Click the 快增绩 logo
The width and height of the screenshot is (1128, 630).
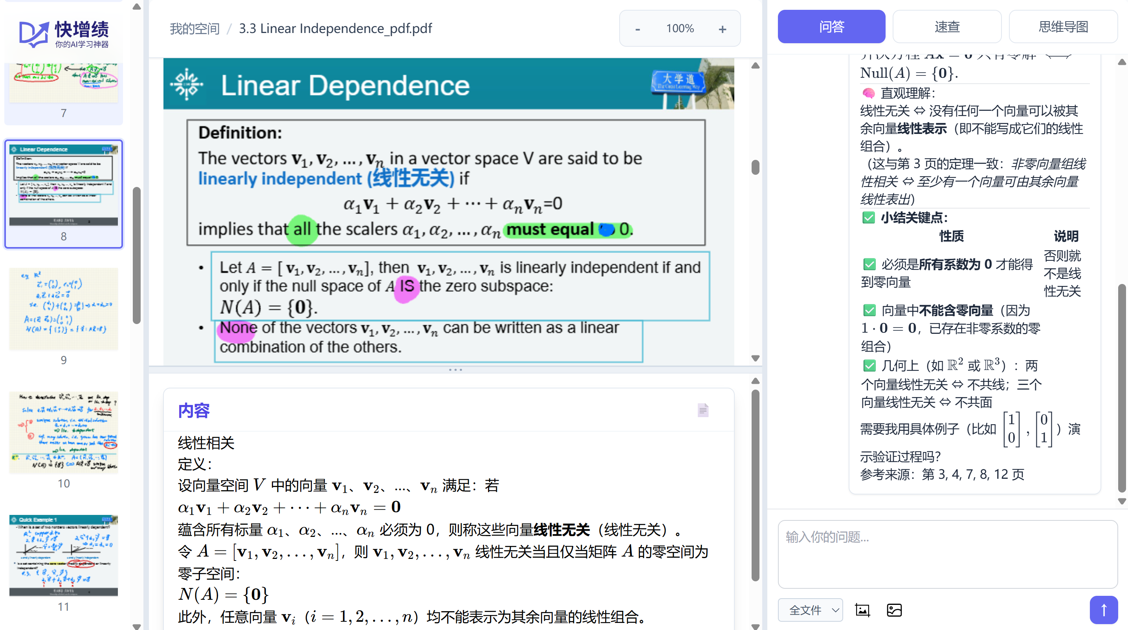pyautogui.click(x=64, y=33)
